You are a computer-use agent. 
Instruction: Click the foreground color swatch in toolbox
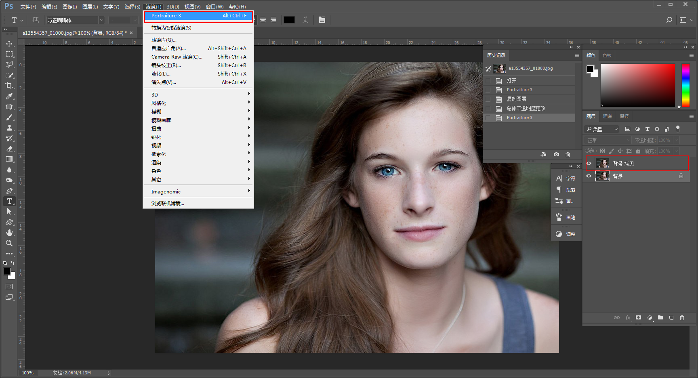(7, 271)
